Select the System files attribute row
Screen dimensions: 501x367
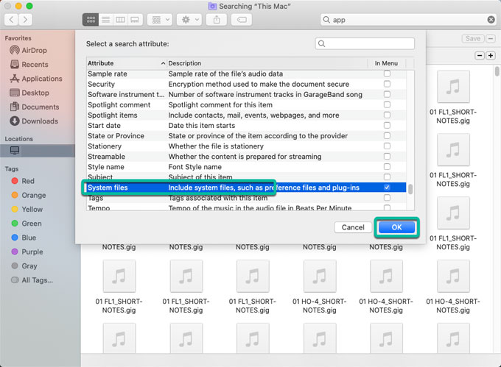tap(246, 188)
